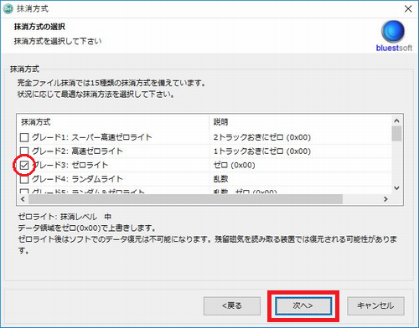Click the list scroll down arrow
Image resolution: width=419 pixels, height=328 pixels.
396,188
